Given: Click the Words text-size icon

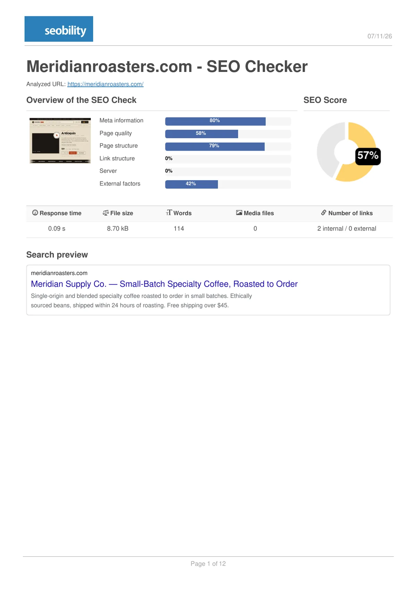Looking at the screenshot, I should coord(169,213).
